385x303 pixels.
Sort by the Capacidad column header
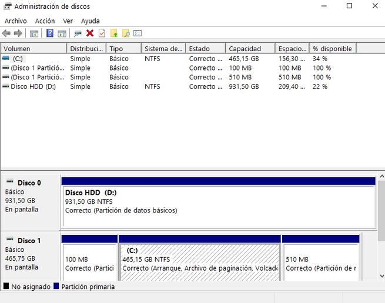click(x=250, y=49)
